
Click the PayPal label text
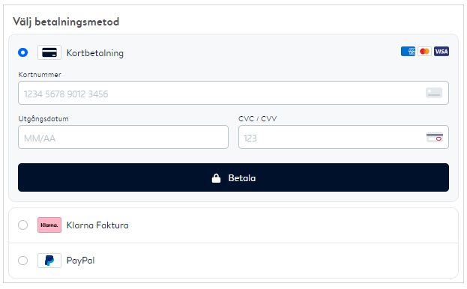point(81,261)
